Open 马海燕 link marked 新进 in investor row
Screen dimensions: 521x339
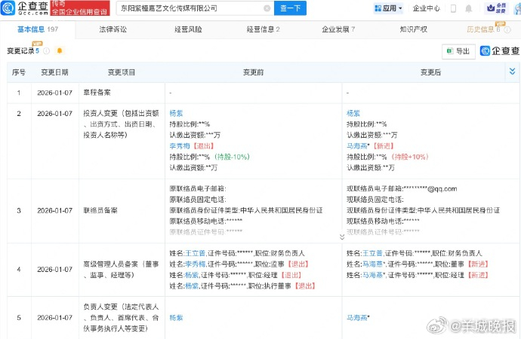pyautogui.click(x=357, y=146)
